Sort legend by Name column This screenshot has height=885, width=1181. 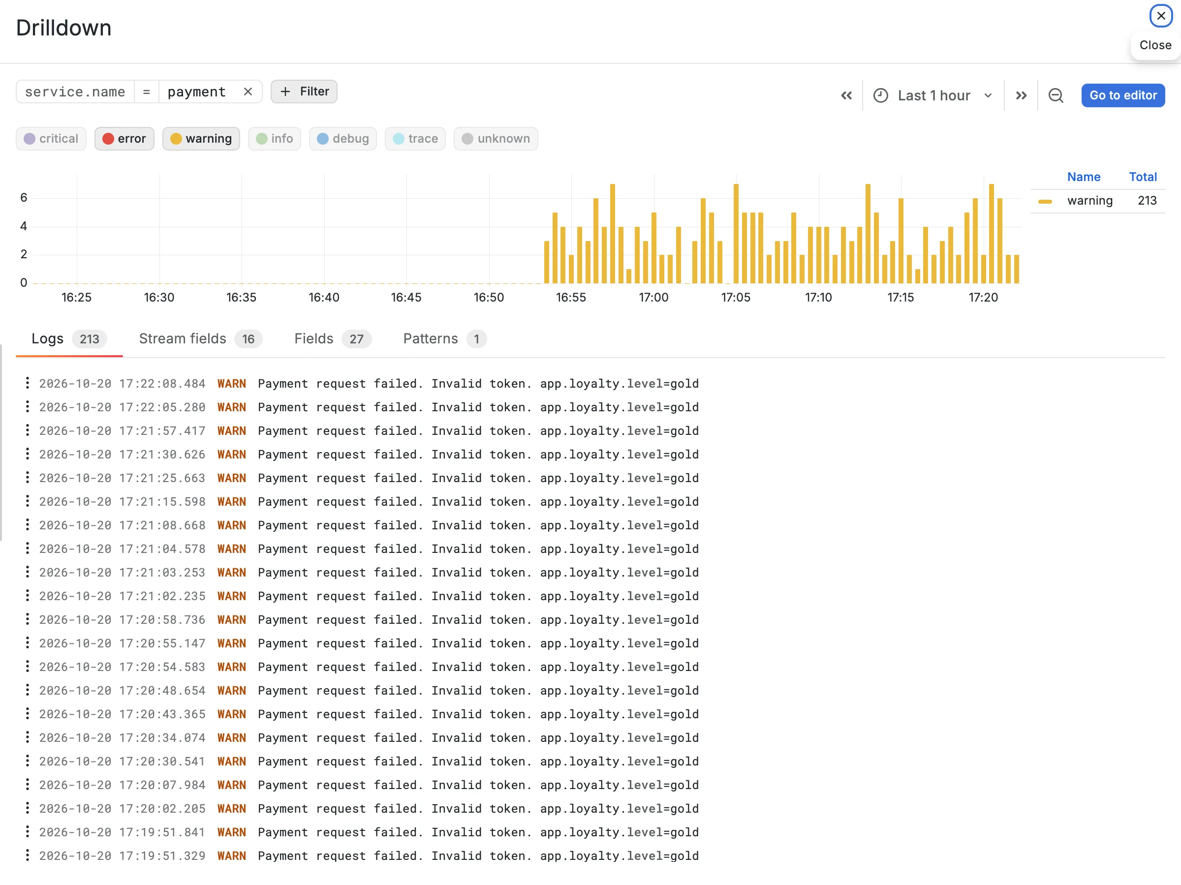click(x=1083, y=177)
